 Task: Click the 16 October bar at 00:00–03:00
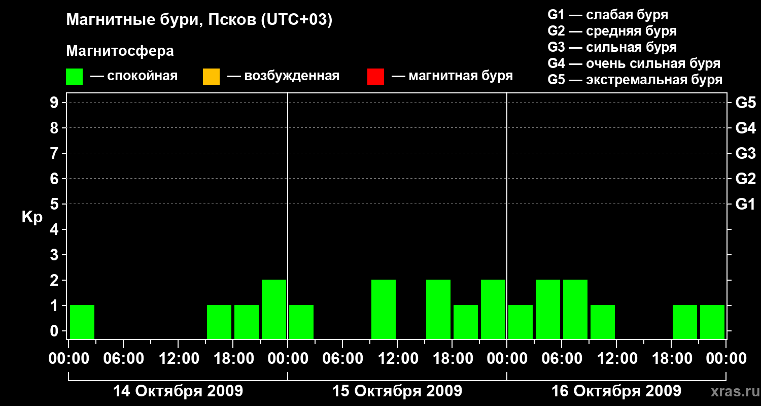point(521,322)
